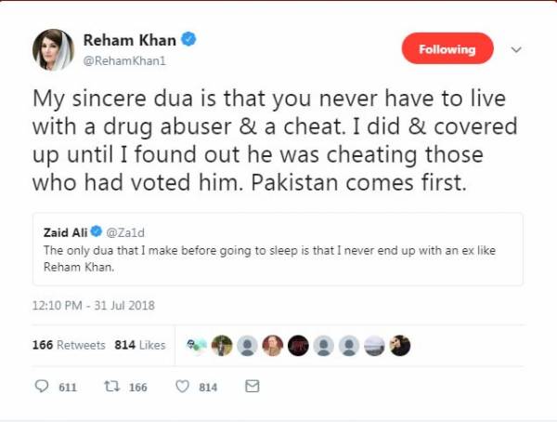Viewport: 557px width, 422px height.
Task: Open the Reham Khan display name link
Action: coord(130,40)
